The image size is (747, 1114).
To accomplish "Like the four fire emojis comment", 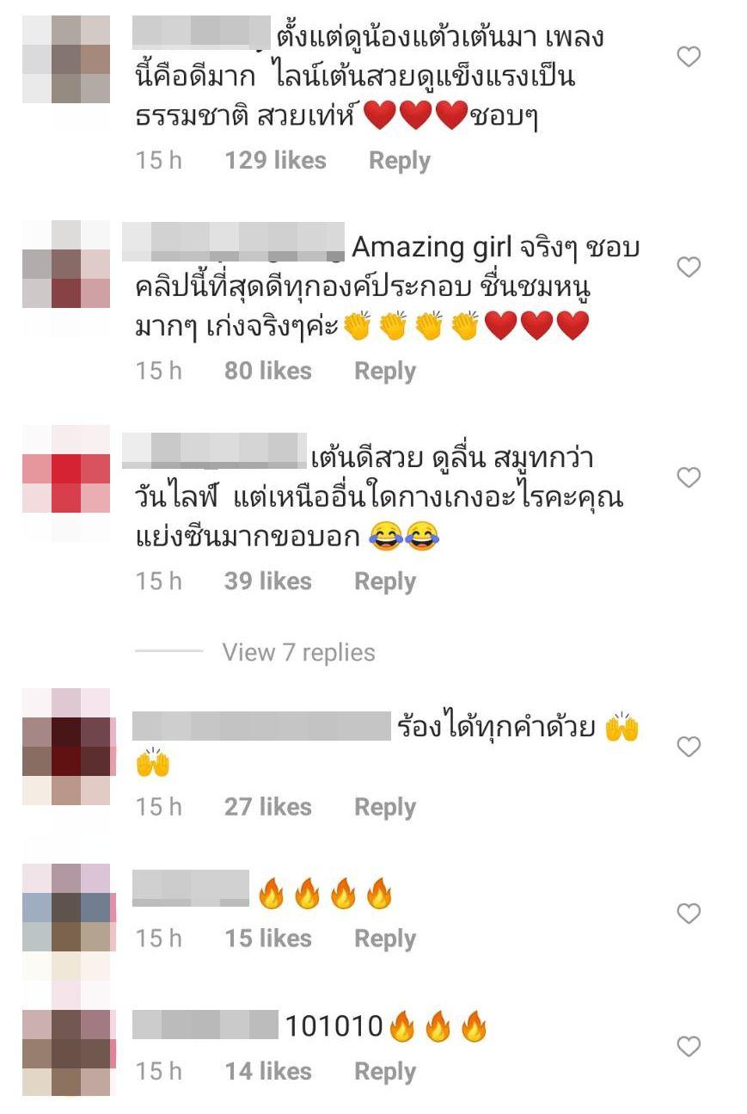I will 689,913.
